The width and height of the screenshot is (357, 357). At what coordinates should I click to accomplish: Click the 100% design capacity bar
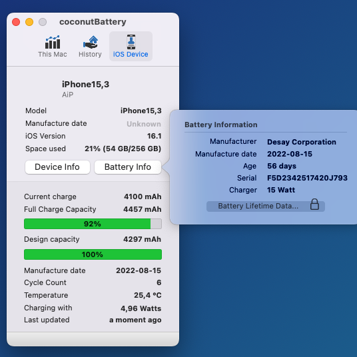93,254
